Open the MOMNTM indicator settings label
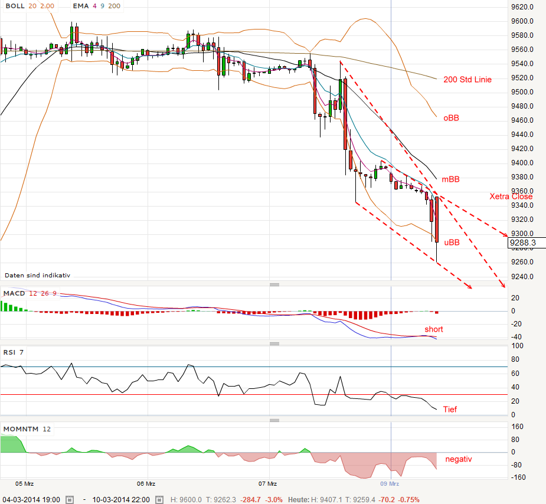The width and height of the screenshot is (546, 504). 21,429
